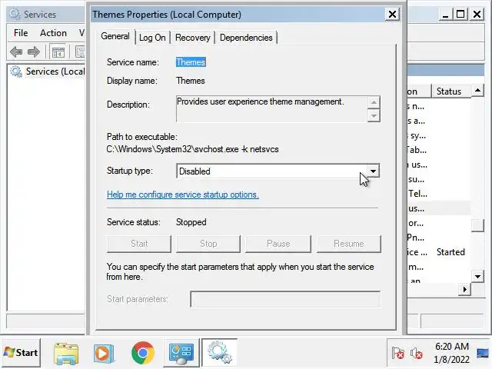The height and width of the screenshot is (369, 492).
Task: Click the Pause service button
Action: coord(278,244)
